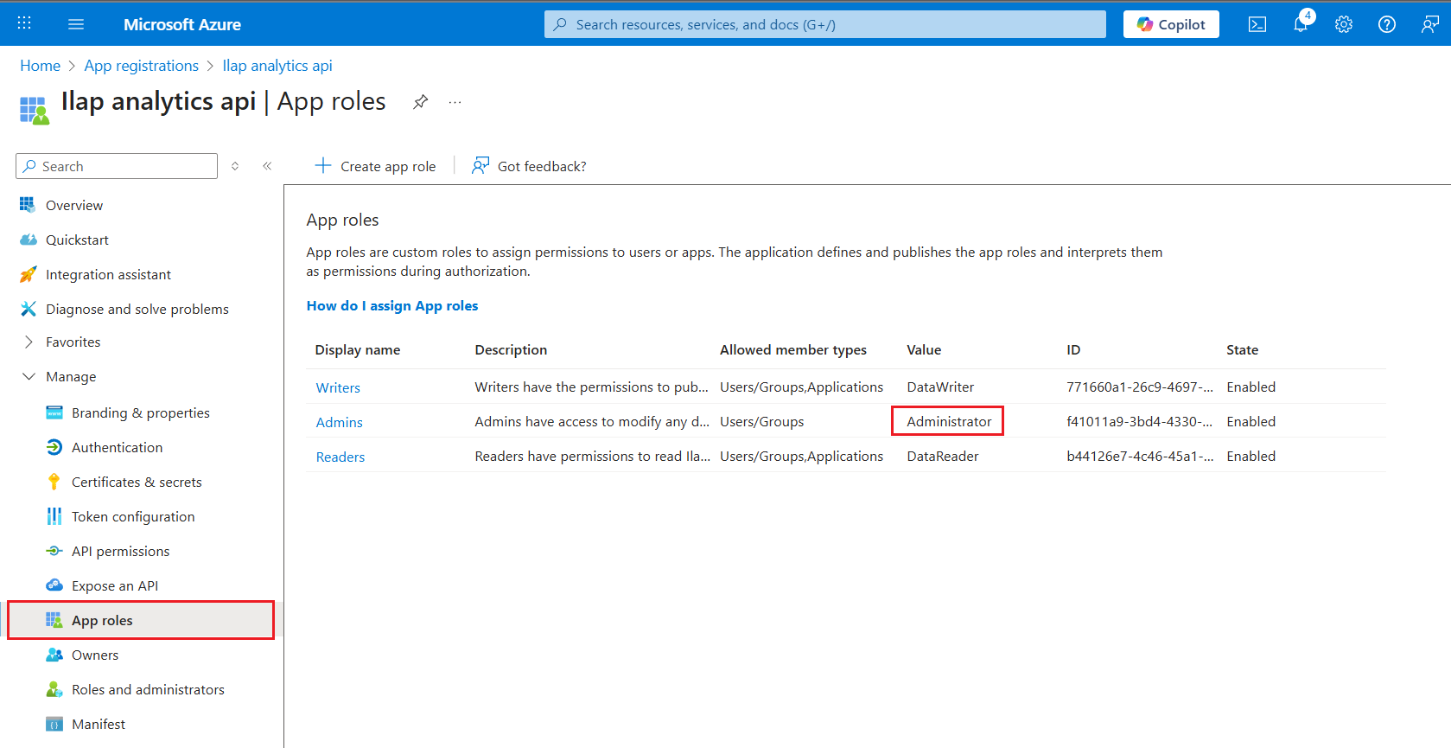Open the Admins app role
1451x748 pixels.
pos(339,422)
